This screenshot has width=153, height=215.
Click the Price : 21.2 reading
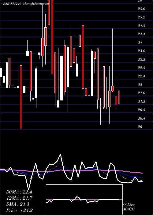pyautogui.click(x=19, y=210)
